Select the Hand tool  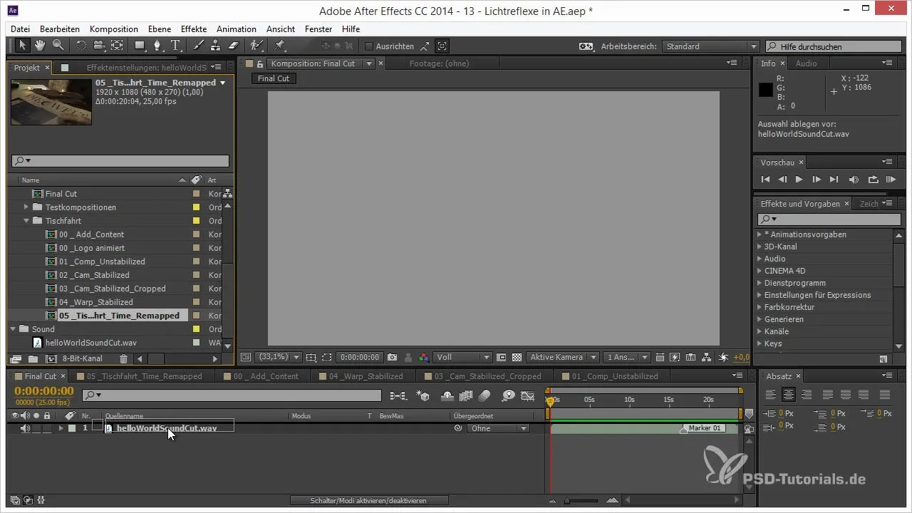coord(40,46)
